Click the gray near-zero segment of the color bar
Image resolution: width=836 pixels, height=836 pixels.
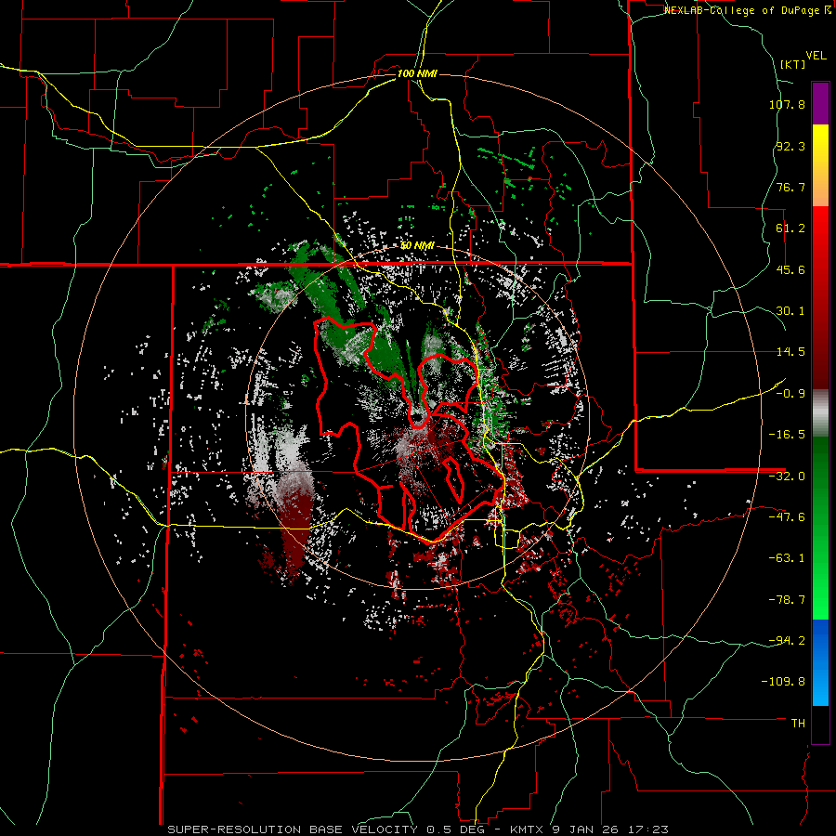[820, 413]
